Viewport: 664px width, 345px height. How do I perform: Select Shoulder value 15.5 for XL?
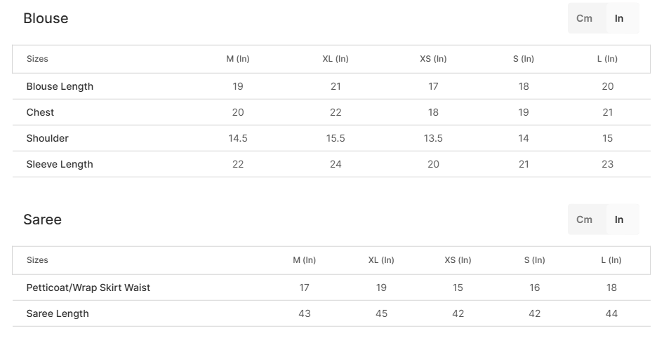336,138
